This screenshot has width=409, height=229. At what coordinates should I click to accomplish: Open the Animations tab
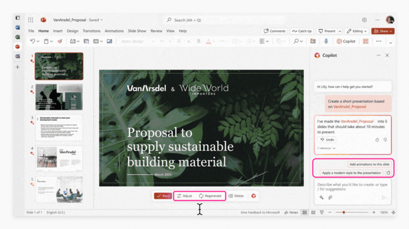(114, 31)
